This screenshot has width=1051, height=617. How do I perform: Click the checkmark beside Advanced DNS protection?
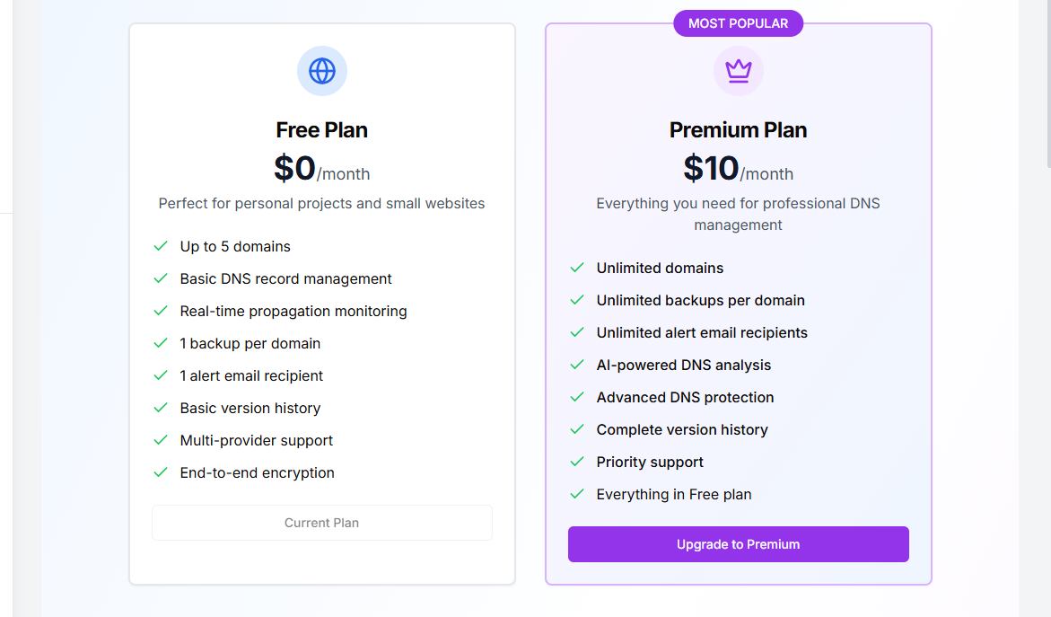point(577,397)
